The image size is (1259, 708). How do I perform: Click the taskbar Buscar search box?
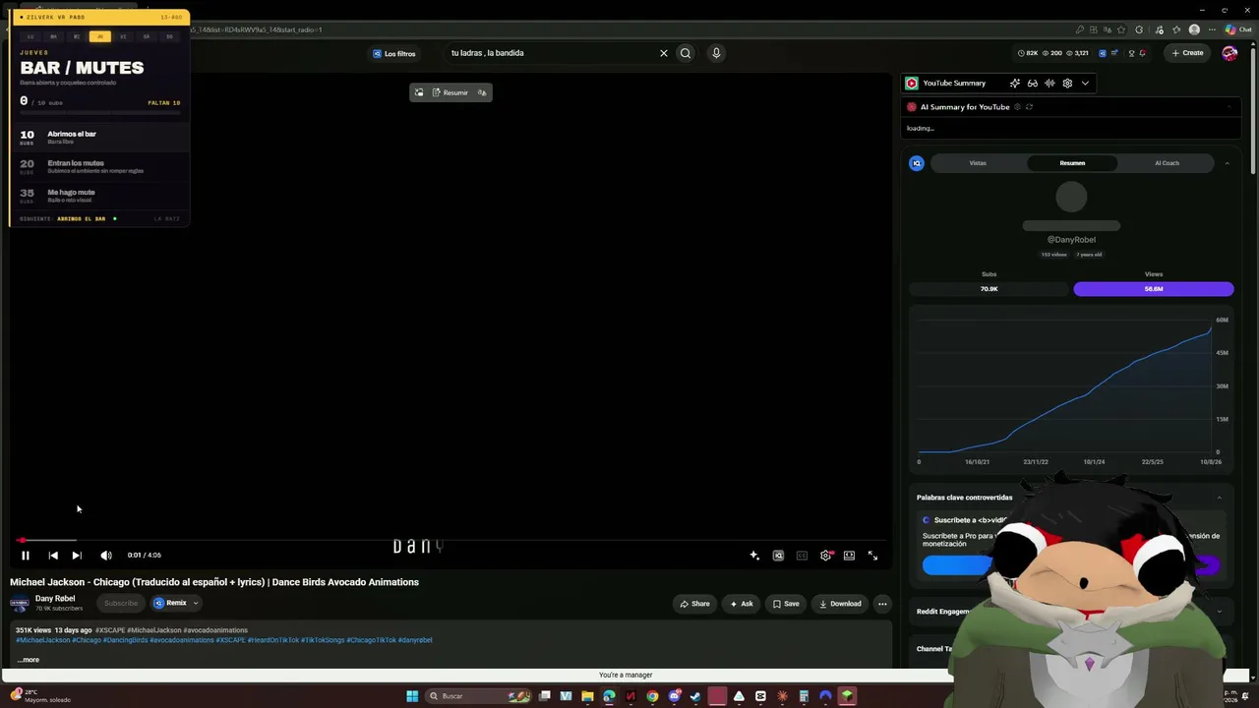pos(477,696)
